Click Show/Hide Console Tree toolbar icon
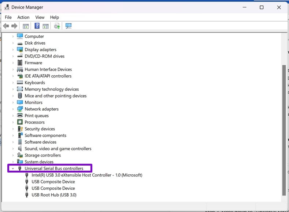This screenshot has height=212, width=289. (26, 26)
